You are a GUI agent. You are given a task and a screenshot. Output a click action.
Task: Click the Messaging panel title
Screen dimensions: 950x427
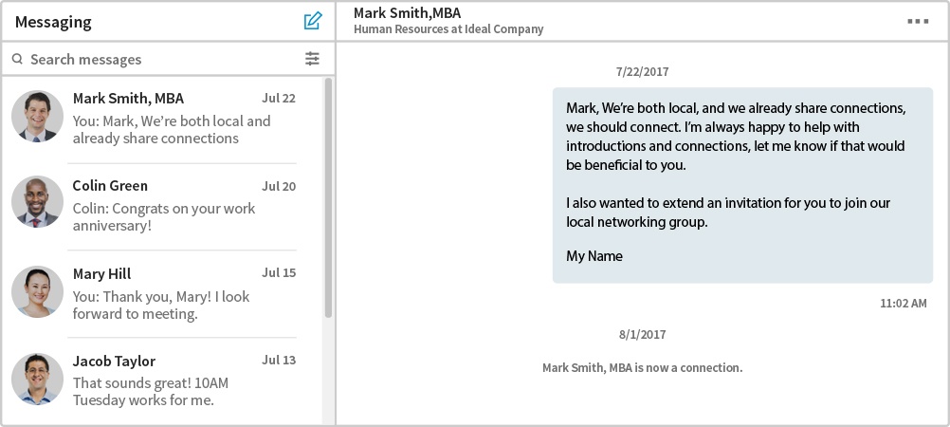click(x=53, y=21)
